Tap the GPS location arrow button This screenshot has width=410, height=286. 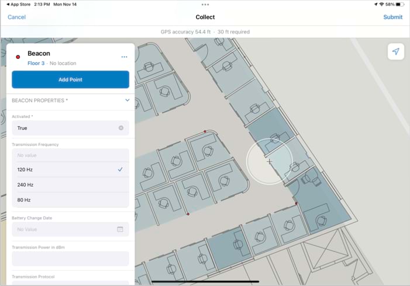[x=395, y=51]
